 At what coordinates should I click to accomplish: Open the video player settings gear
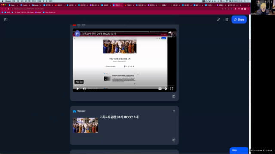(165, 89)
